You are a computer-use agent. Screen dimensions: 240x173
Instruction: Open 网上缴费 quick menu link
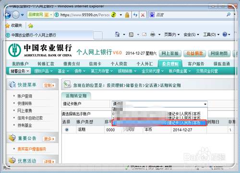point(24,111)
